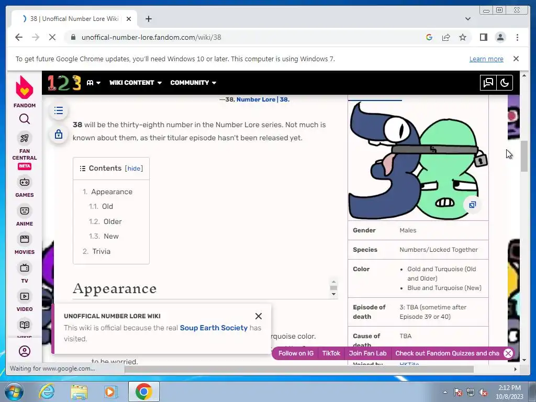This screenshot has height=402, width=536.
Task: Open a new browser tab
Action: tap(148, 19)
